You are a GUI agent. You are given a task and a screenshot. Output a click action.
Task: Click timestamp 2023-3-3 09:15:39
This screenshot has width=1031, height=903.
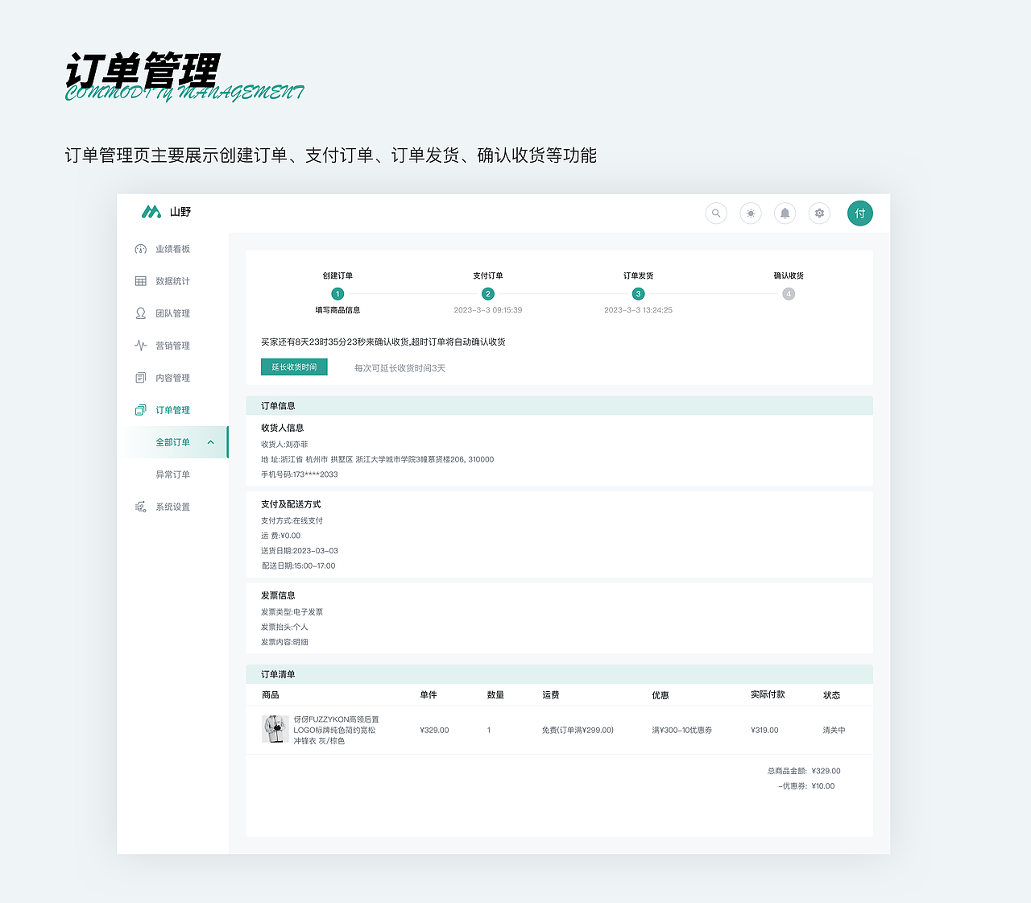[x=488, y=310]
